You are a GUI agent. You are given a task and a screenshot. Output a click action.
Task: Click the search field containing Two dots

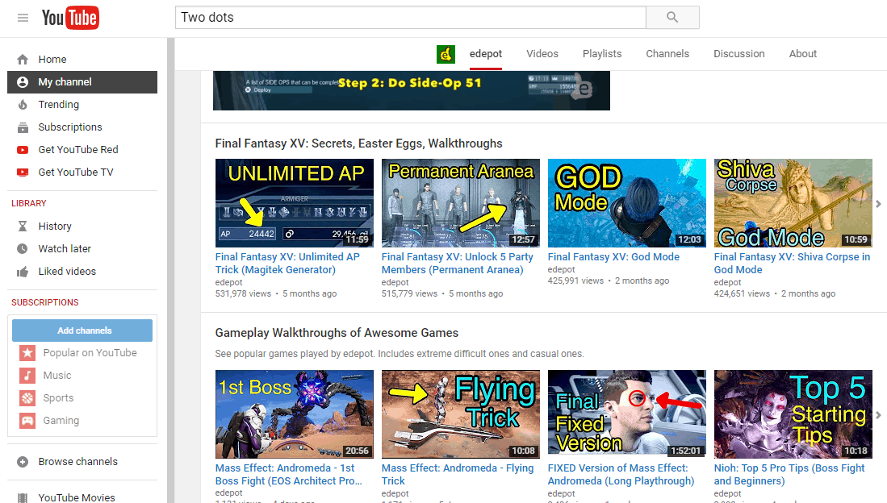click(x=411, y=18)
